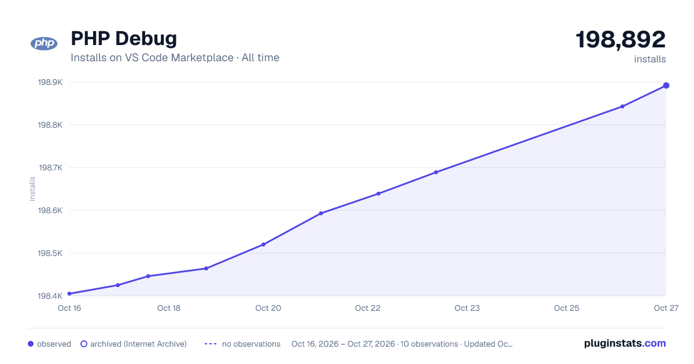Click the no observations dashed legend marker
694x364 pixels.
(x=211, y=344)
